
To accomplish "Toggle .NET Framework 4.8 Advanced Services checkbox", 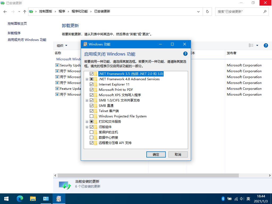I will pos(91,79).
